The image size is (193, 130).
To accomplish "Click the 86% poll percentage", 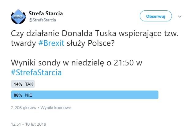I will pos(18,95).
